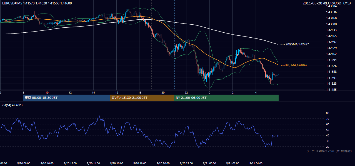Select the ロンドン 15:30-21:00 JST session bar
This screenshot has height=166, width=355.
(142, 98)
